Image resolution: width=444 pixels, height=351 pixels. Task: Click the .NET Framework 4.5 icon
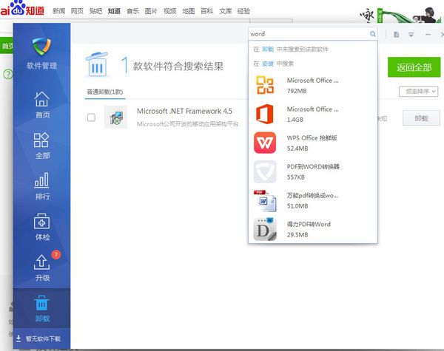pyautogui.click(x=115, y=117)
